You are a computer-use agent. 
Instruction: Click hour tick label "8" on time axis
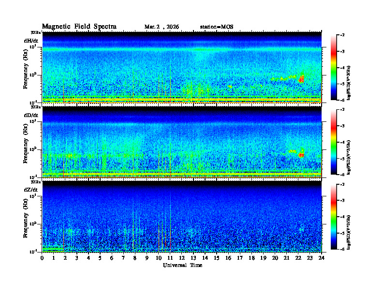pos(135,258)
